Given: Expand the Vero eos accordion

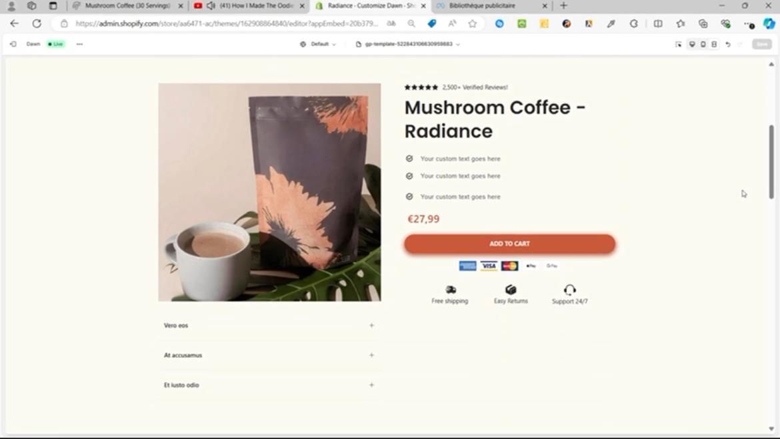Looking at the screenshot, I should (x=269, y=326).
